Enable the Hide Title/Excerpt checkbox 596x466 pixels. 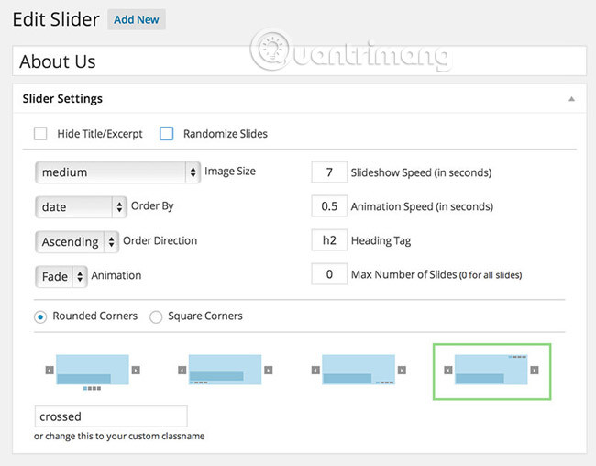[41, 134]
